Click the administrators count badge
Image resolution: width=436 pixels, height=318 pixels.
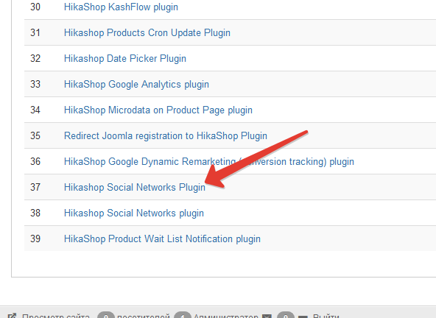click(x=183, y=316)
